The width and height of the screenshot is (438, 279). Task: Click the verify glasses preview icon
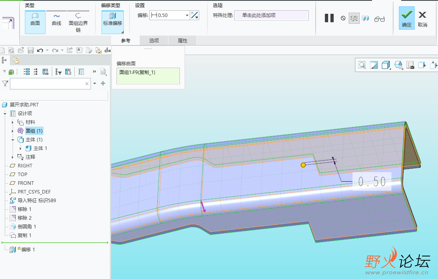click(x=379, y=19)
